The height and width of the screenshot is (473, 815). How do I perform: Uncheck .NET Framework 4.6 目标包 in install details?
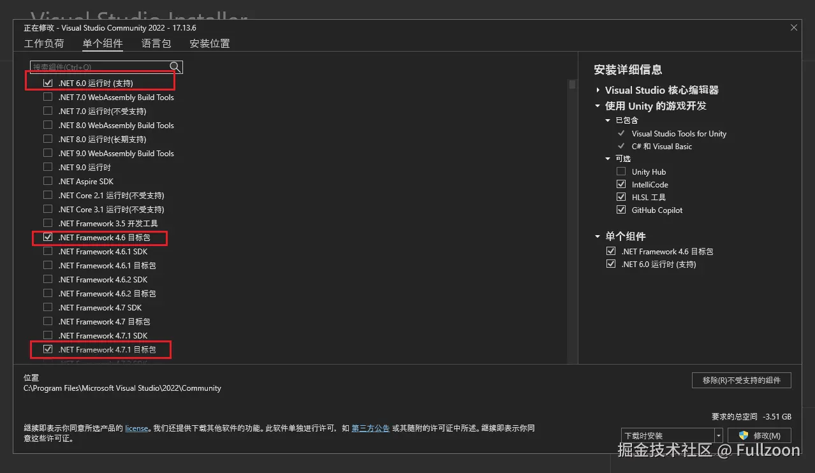tap(611, 252)
